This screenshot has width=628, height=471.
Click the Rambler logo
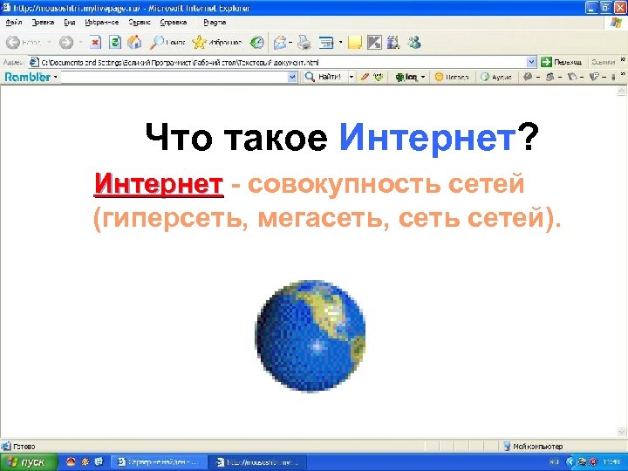tap(27, 77)
